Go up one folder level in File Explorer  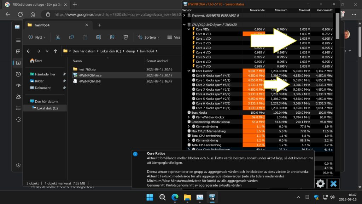(x=56, y=51)
